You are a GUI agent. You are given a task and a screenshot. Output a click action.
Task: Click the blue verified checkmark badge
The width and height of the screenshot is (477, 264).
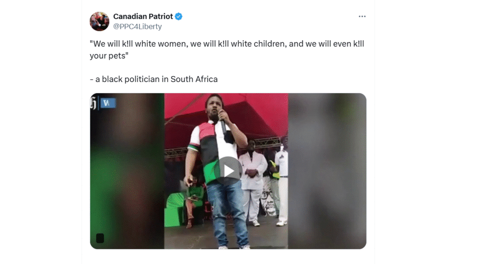[x=178, y=16]
